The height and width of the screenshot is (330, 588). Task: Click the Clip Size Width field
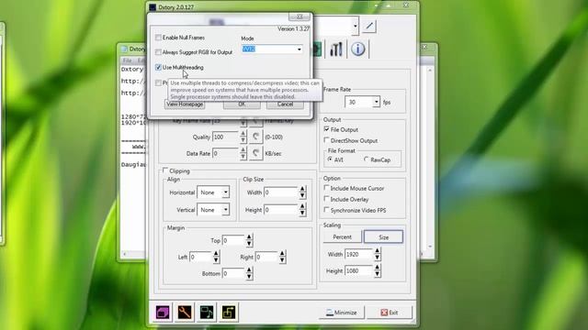point(281,192)
